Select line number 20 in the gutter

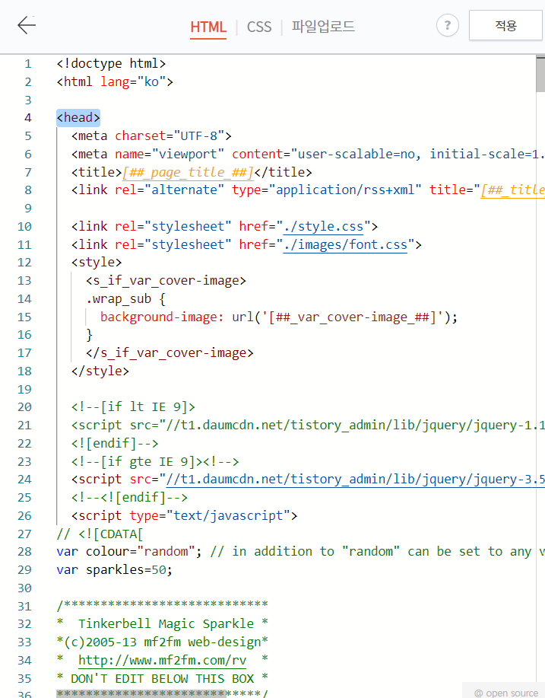pos(24,407)
